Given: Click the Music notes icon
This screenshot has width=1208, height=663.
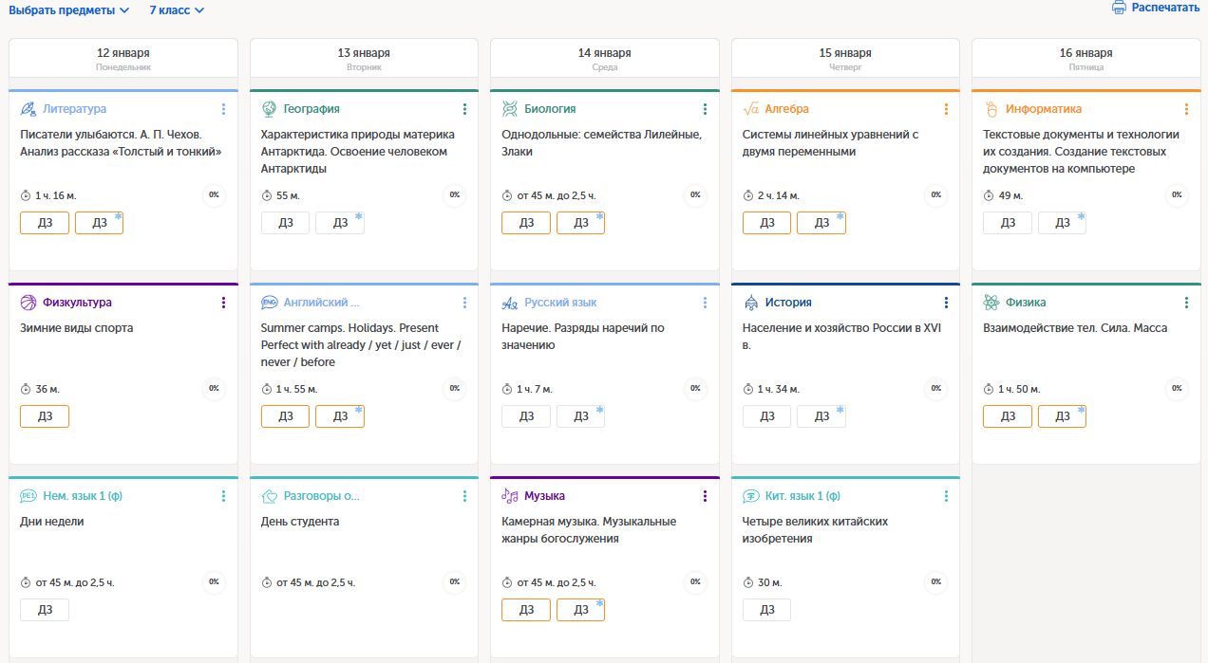Looking at the screenshot, I should [510, 496].
